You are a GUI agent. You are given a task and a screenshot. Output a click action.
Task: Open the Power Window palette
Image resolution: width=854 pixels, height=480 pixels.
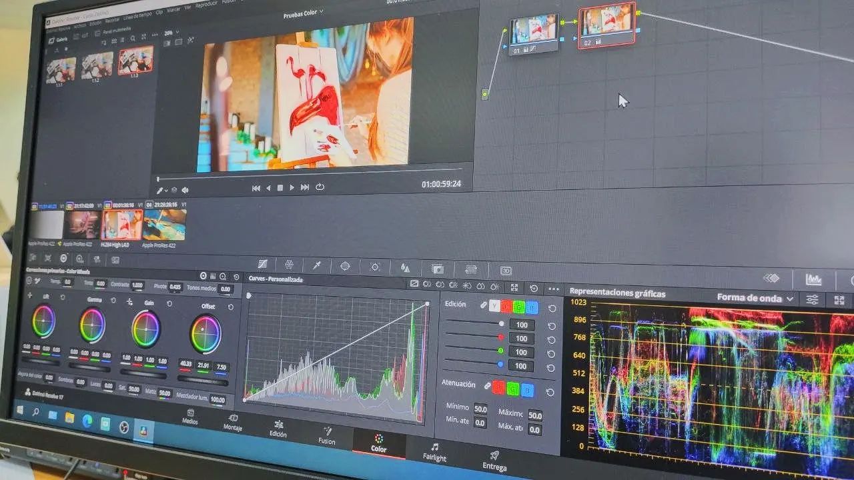345,265
